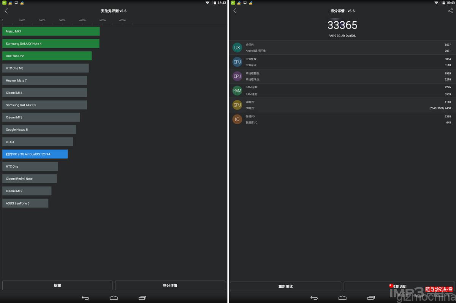Tap the 得分详情 - v5.6 title
Screen dimensions: 456x303
(x=342, y=11)
